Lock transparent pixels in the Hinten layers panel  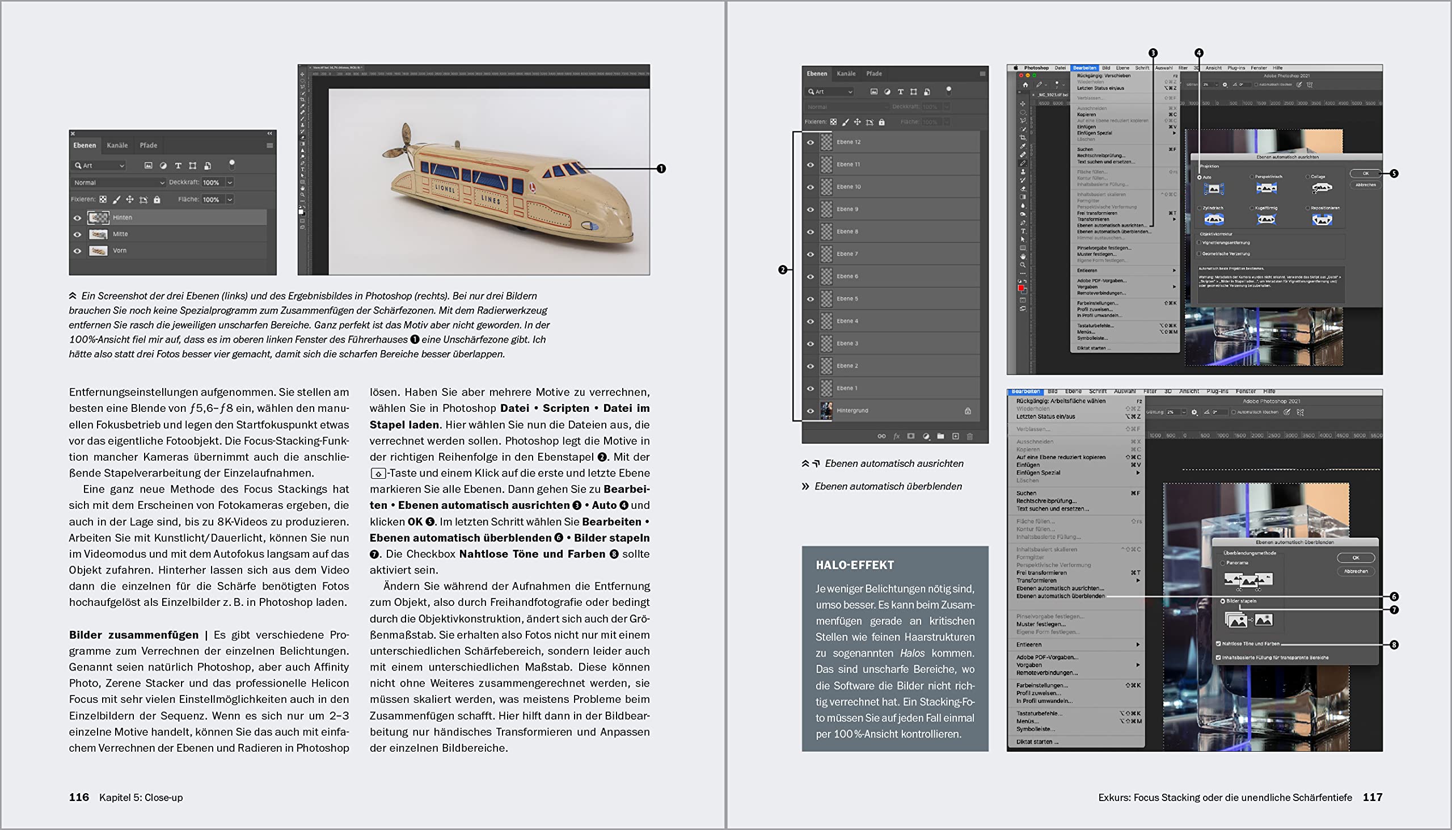coord(103,200)
